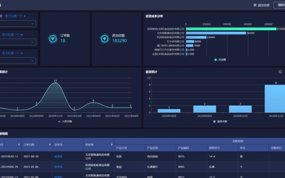This screenshot has height=178, width=285.
Task: Click the 2020年11月 peak point labeled 12
Action: [x=56, y=83]
